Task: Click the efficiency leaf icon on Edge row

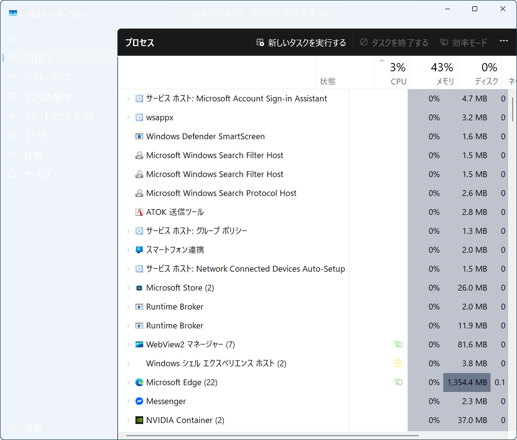Action: pyautogui.click(x=398, y=382)
